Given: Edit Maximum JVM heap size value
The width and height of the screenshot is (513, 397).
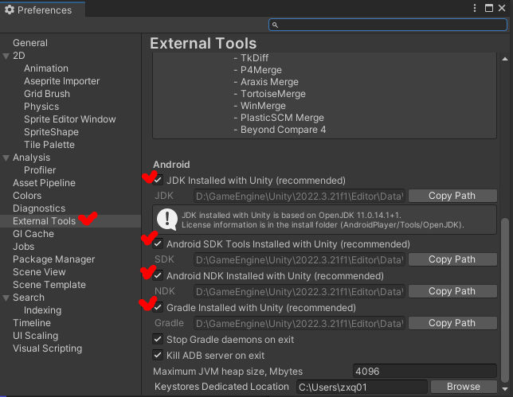Looking at the screenshot, I should [x=425, y=372].
